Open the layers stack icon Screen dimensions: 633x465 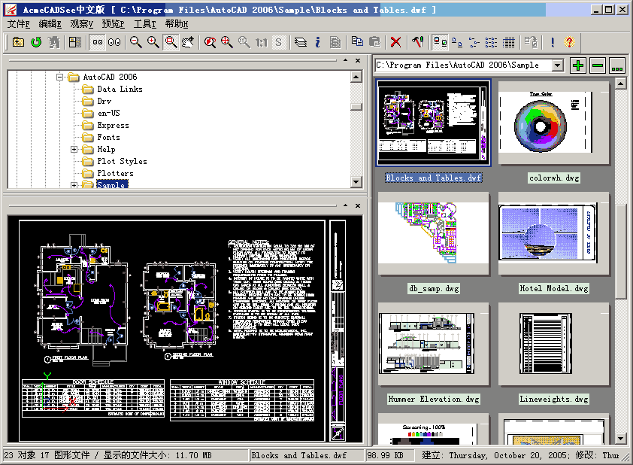point(301,42)
